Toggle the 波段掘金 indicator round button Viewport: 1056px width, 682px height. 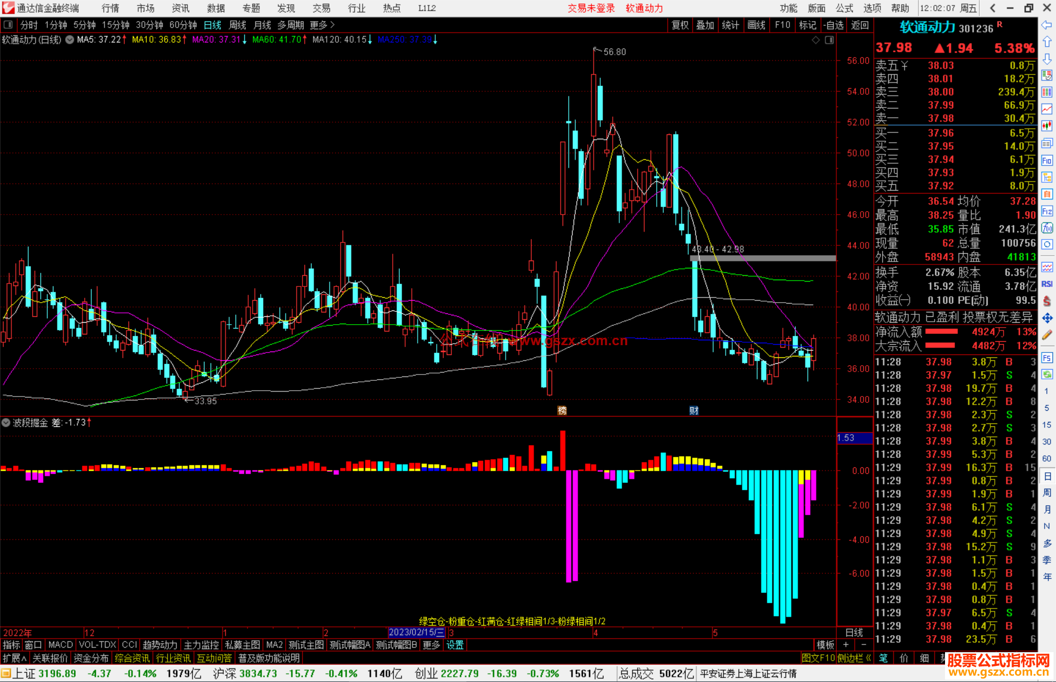pyautogui.click(x=6, y=422)
